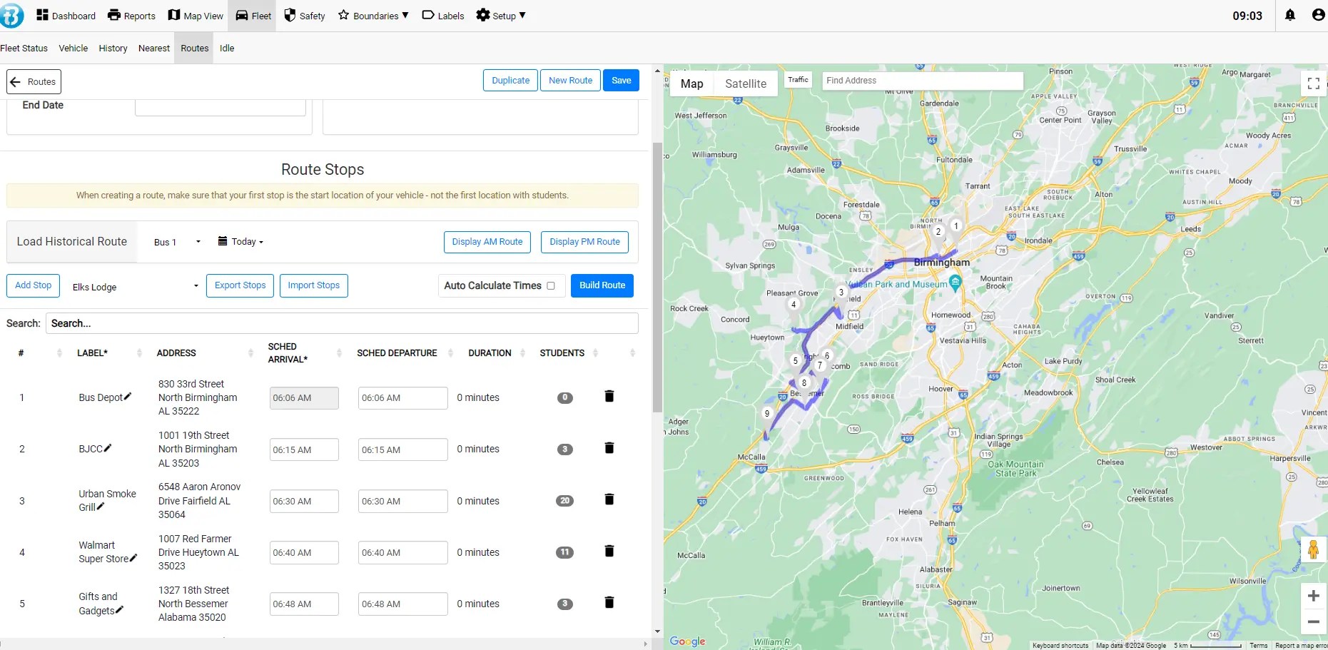Open Map View from top navigation
The height and width of the screenshot is (650, 1328).
[x=196, y=16]
